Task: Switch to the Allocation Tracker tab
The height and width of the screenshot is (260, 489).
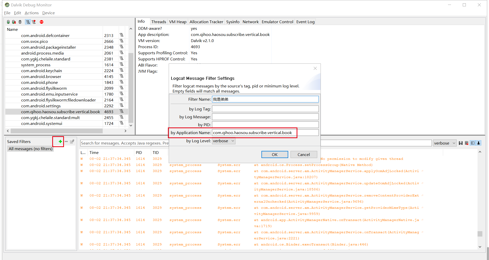Action: click(x=206, y=22)
